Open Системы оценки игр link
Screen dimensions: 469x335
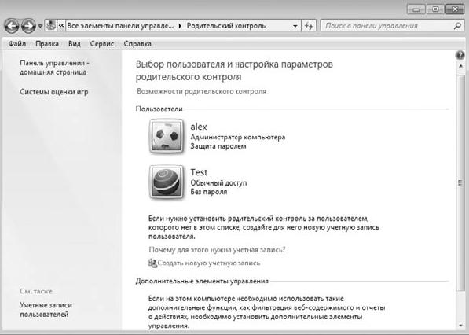click(x=54, y=92)
